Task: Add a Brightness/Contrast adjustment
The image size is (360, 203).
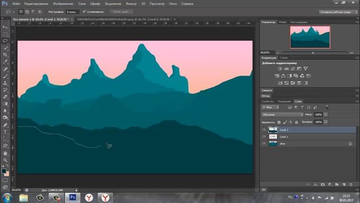Action: click(280, 69)
